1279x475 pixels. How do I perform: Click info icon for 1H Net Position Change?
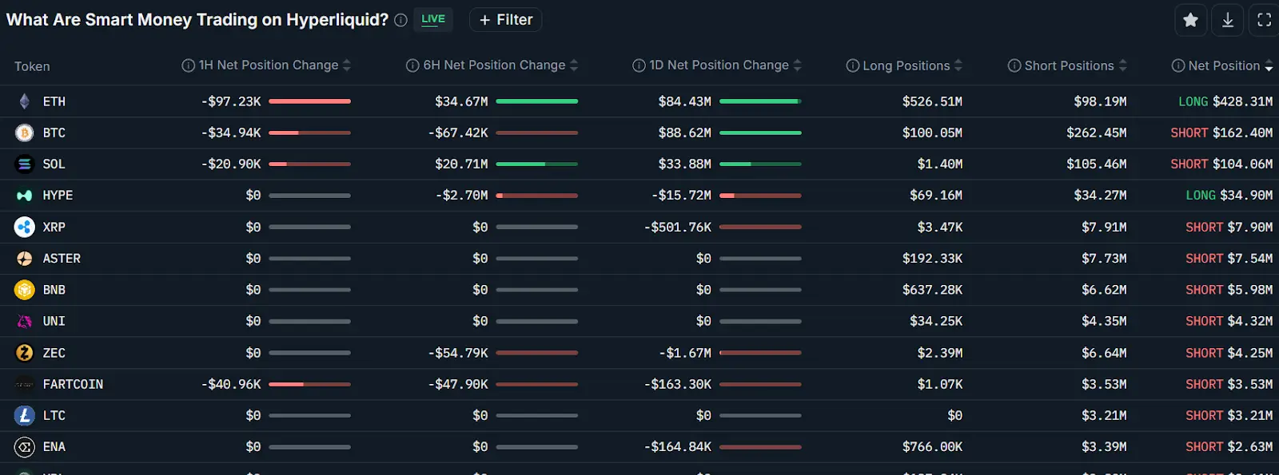click(189, 65)
